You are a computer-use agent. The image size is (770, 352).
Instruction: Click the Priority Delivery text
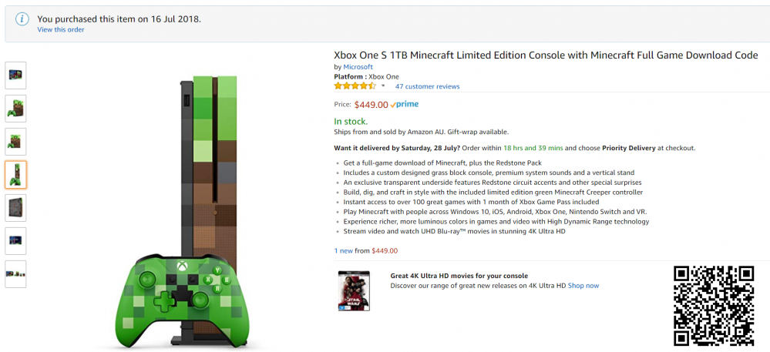tap(624, 148)
